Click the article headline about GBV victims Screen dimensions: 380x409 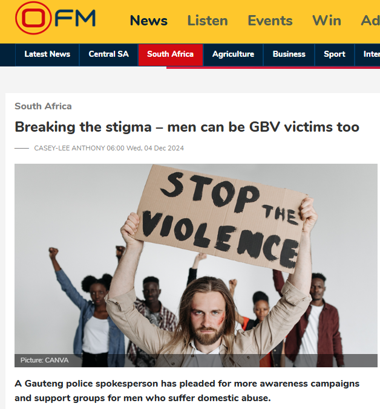coord(187,127)
